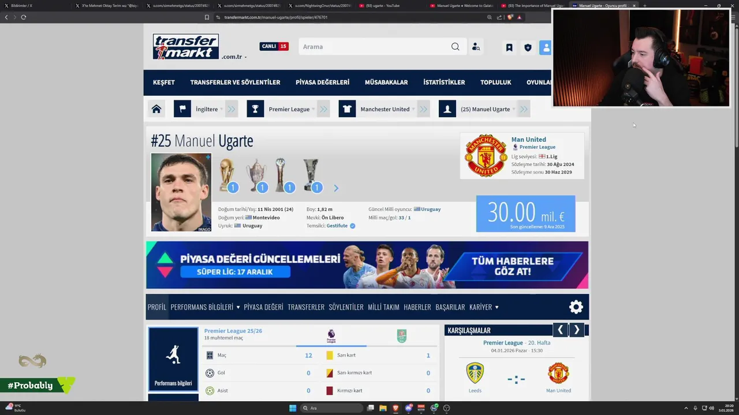Click the Man United crest in the fixture
The image size is (739, 415).
click(x=558, y=373)
